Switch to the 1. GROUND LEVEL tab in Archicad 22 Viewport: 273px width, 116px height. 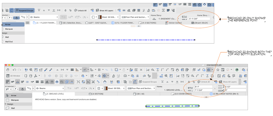[x=54, y=94]
